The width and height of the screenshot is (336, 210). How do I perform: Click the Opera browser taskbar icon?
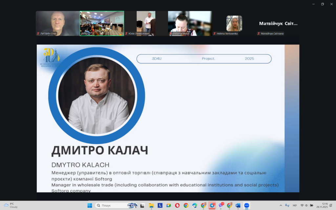pyautogui.click(x=177, y=205)
